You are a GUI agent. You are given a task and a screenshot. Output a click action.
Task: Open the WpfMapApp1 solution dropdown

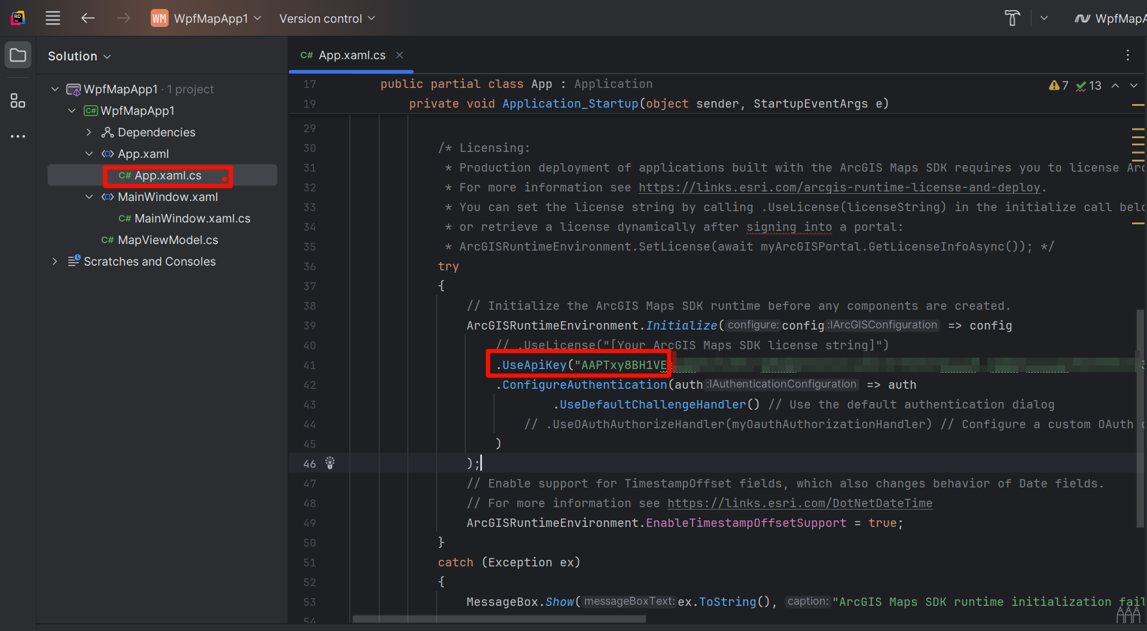206,19
